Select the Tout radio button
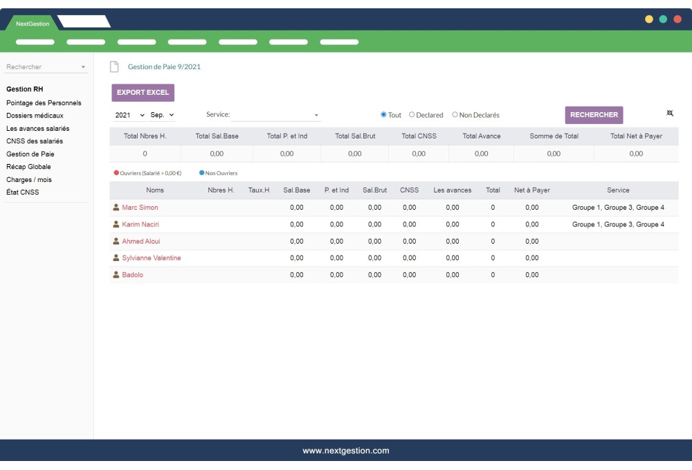692x470 pixels. point(383,115)
